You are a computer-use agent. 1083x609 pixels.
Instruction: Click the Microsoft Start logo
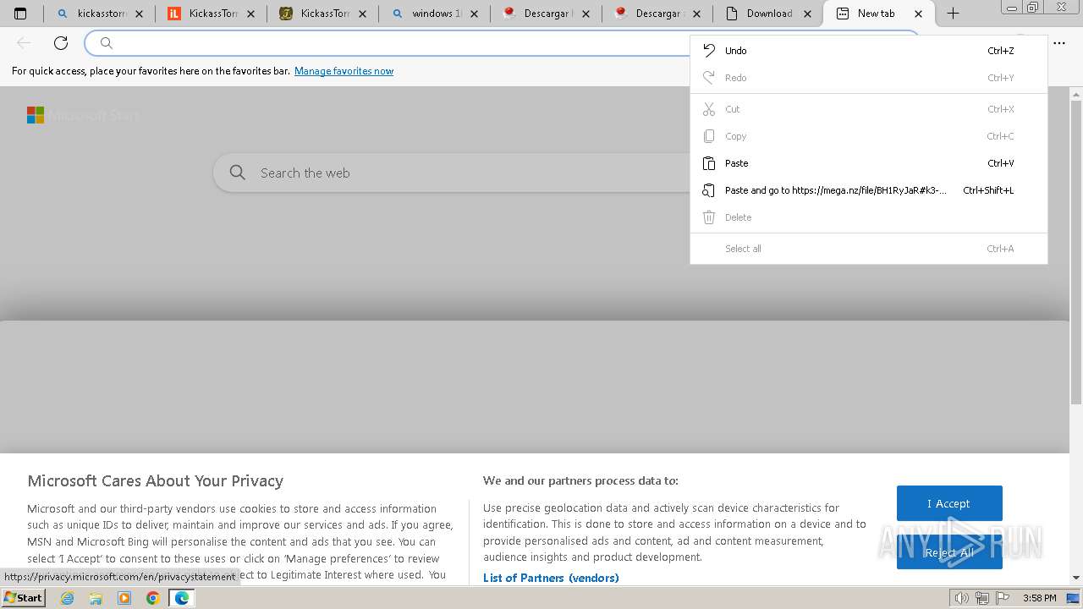coord(82,115)
